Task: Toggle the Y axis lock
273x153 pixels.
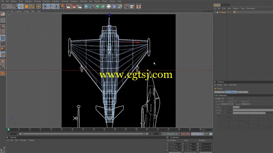Action: (51, 6)
